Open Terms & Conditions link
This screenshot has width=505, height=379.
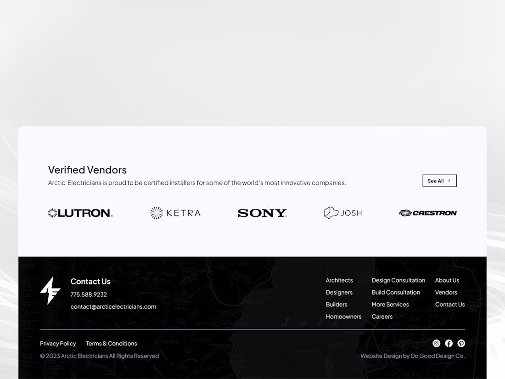click(112, 344)
